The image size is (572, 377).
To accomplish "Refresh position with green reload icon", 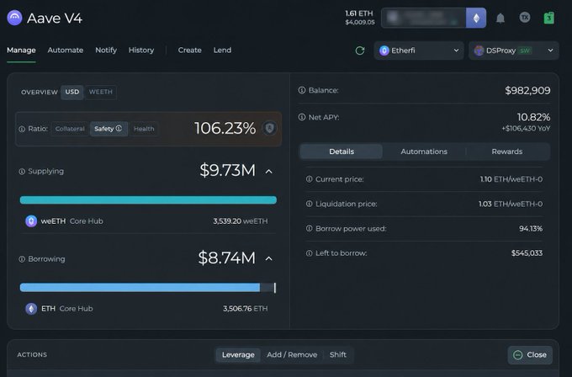I will 360,50.
